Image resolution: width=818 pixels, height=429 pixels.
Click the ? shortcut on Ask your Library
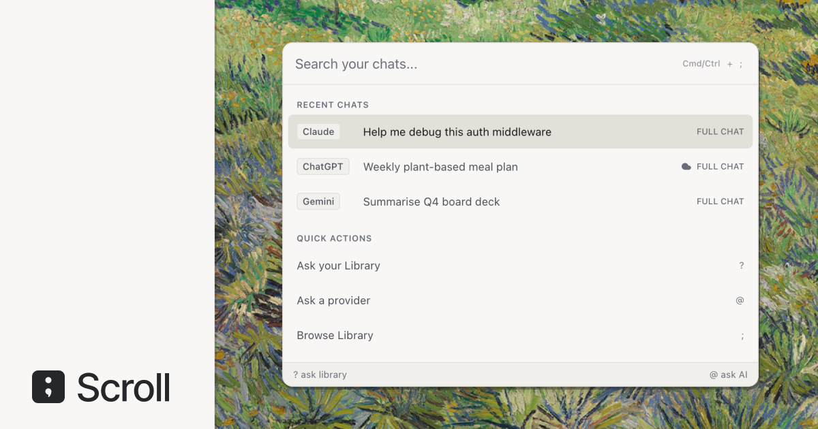742,266
